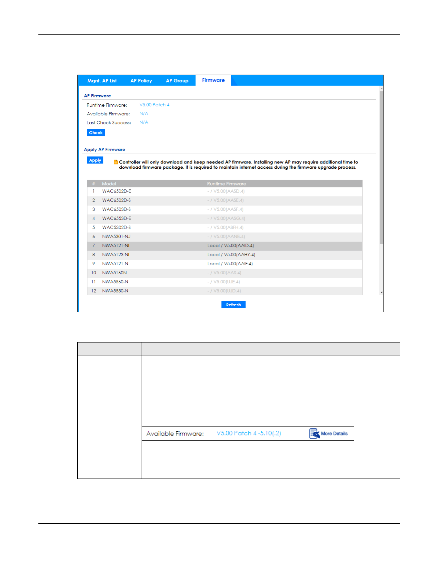Select row WAC6503D-S
This screenshot has height=569, width=439.
[224, 209]
